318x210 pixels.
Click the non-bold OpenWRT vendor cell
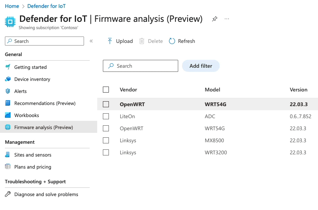coord(131,128)
